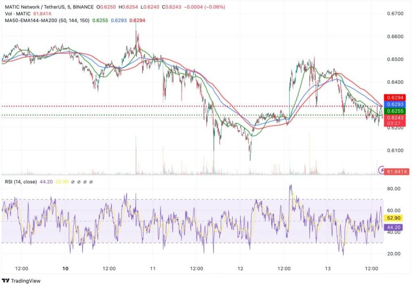
Task: Click date label 11 on time axis
Action: [x=152, y=268]
